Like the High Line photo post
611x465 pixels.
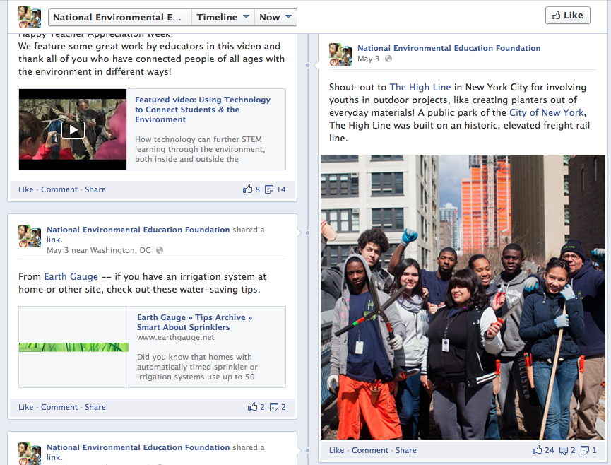tap(337, 450)
